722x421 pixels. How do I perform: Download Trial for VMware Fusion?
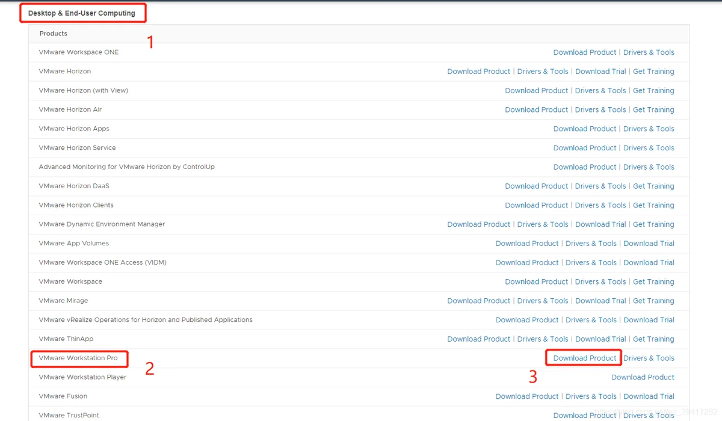pyautogui.click(x=649, y=396)
